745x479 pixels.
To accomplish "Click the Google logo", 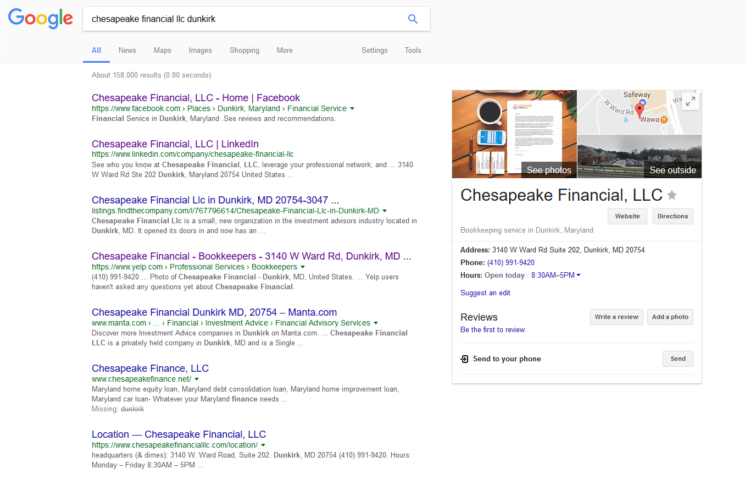I will coord(41,18).
